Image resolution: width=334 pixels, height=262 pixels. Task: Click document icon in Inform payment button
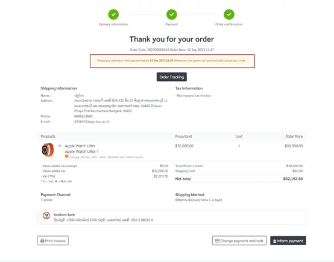point(274,241)
